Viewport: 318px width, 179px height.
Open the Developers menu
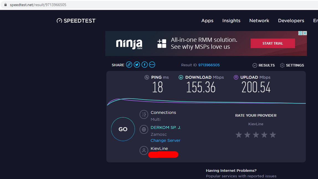pos(291,21)
